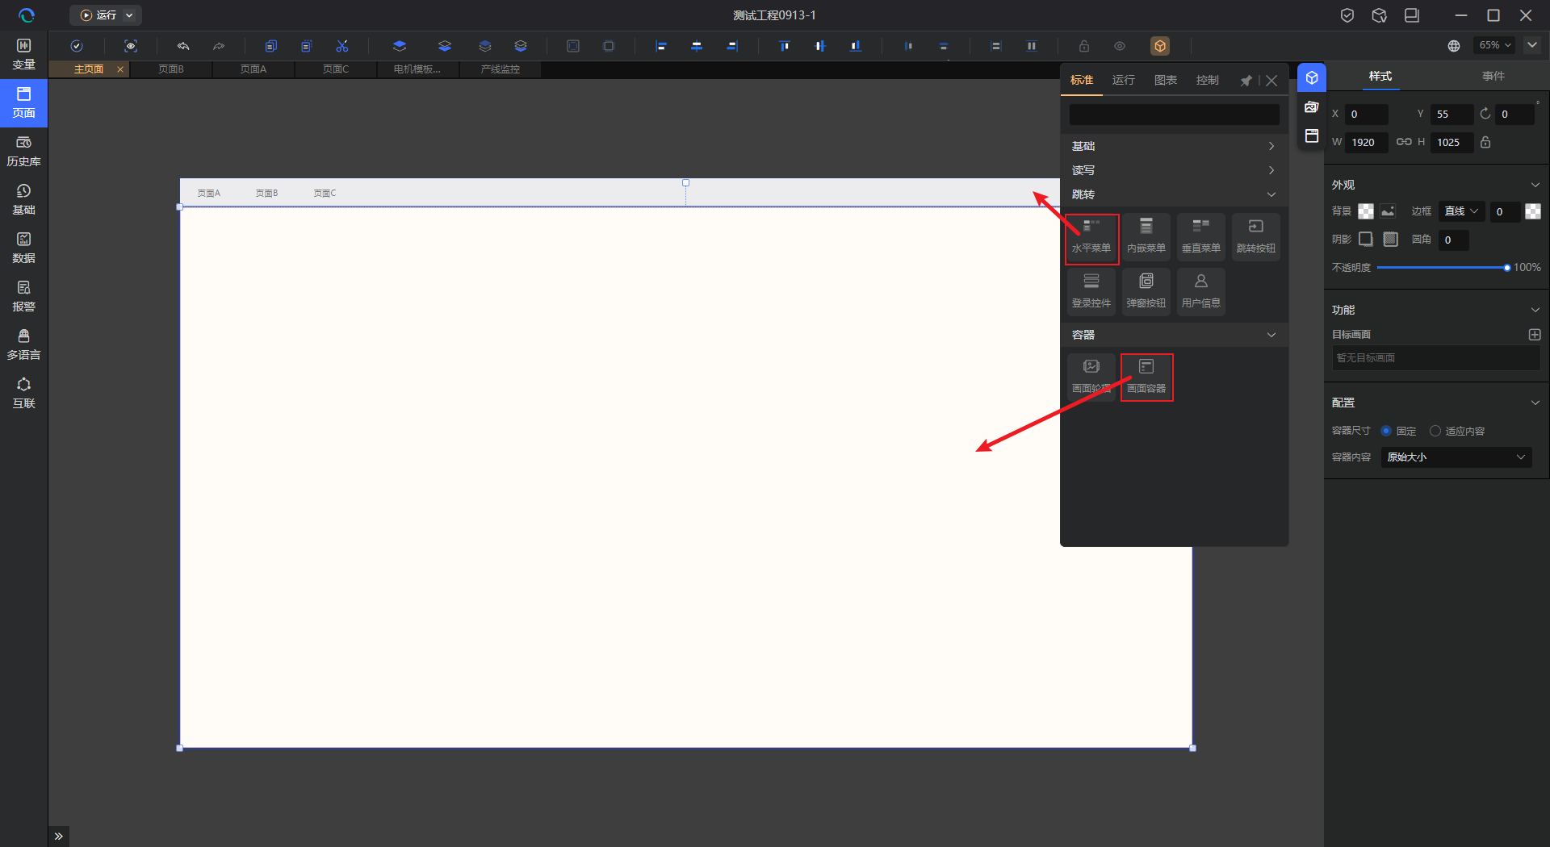Add the 跳转按钮 component
This screenshot has height=847, width=1550.
pos(1256,238)
